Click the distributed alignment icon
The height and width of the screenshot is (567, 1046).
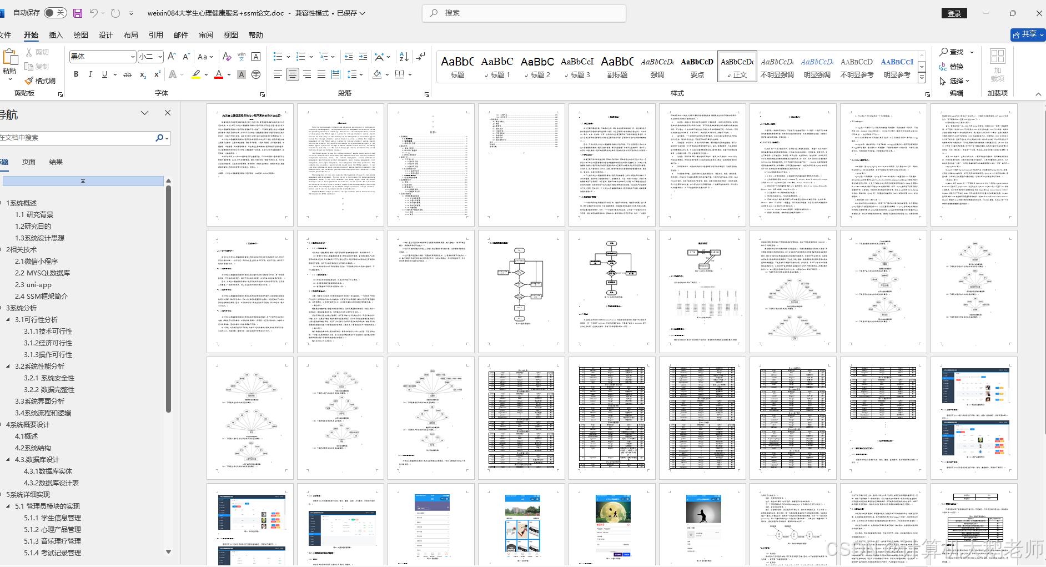pyautogui.click(x=336, y=74)
